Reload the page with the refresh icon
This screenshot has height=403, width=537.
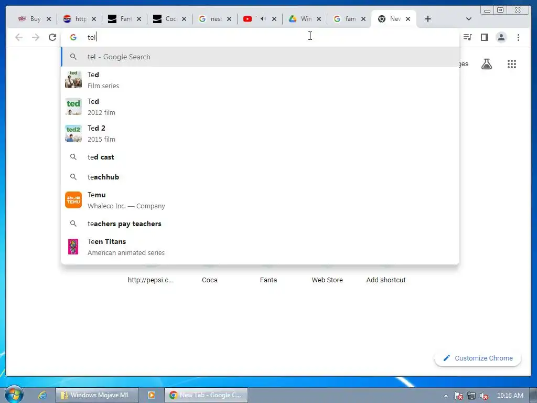click(52, 37)
